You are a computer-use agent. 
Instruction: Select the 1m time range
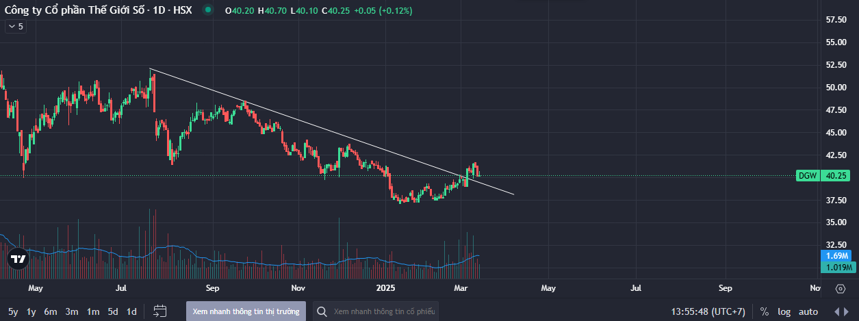[x=93, y=311]
